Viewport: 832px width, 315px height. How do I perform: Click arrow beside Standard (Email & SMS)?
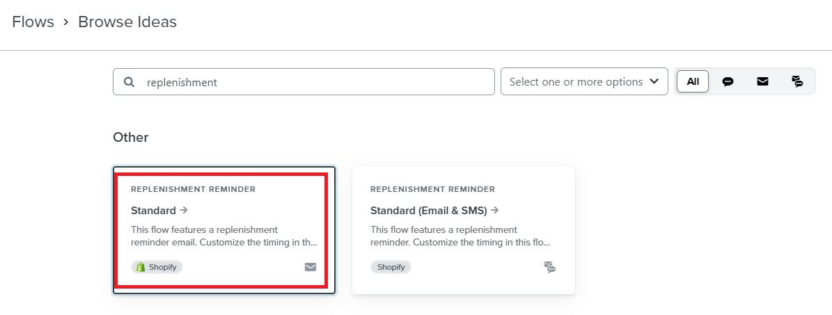click(x=494, y=210)
